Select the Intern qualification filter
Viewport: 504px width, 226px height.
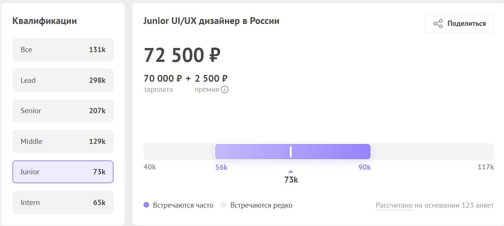coord(63,202)
